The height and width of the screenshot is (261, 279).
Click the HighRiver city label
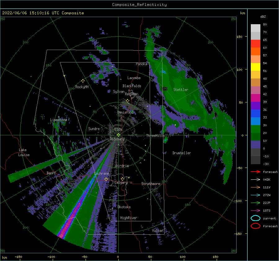[x=129, y=218]
